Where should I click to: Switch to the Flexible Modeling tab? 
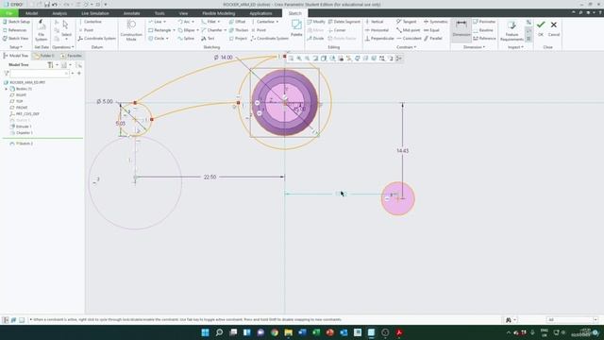pyautogui.click(x=218, y=13)
